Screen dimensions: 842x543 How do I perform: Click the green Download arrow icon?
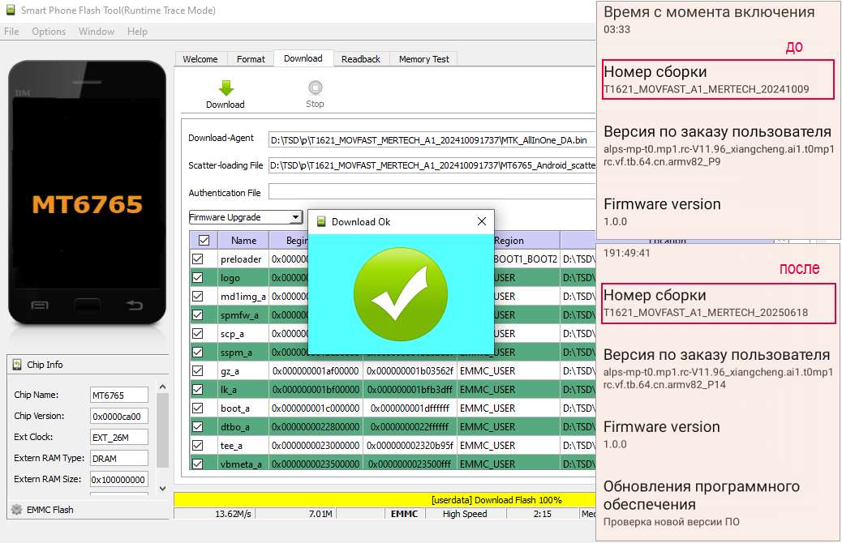(226, 88)
